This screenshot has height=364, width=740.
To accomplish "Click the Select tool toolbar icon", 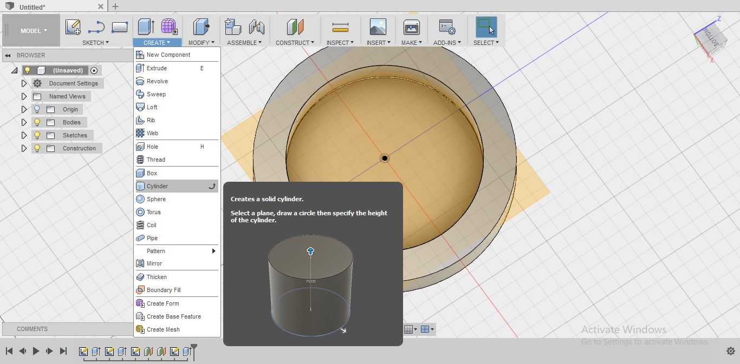I will click(x=486, y=27).
